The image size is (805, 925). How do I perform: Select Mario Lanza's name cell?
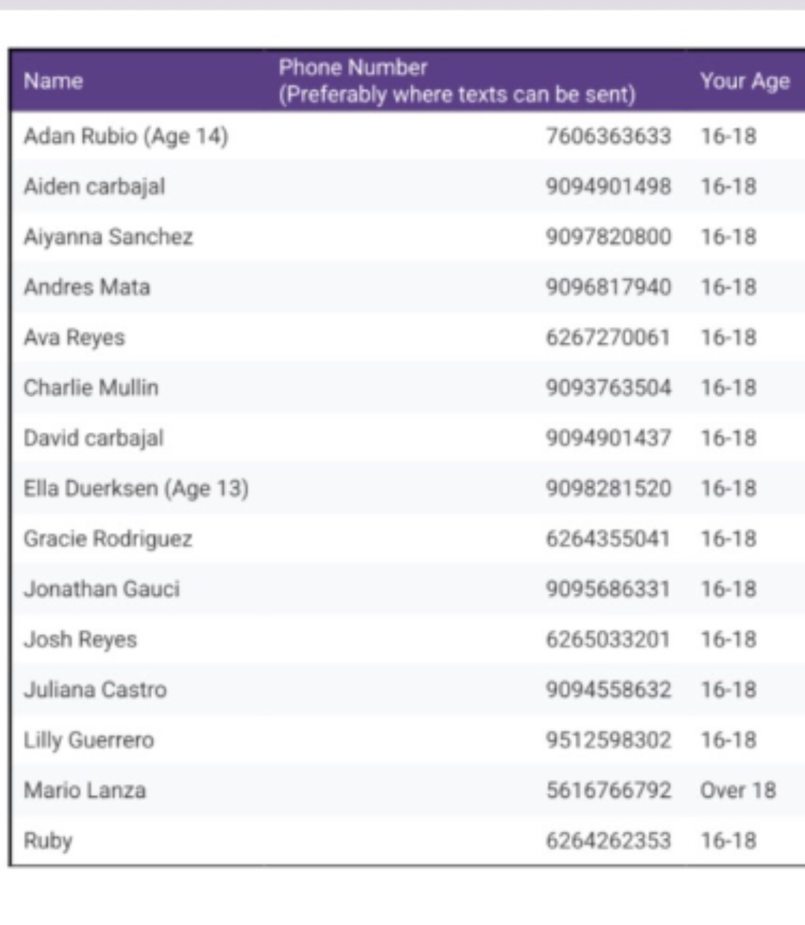pos(85,790)
